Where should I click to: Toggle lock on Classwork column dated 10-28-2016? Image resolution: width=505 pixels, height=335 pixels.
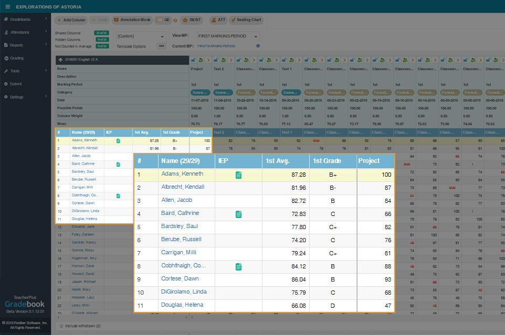tap(239, 60)
